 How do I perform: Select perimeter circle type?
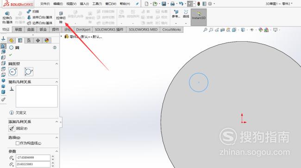[x=29, y=72]
